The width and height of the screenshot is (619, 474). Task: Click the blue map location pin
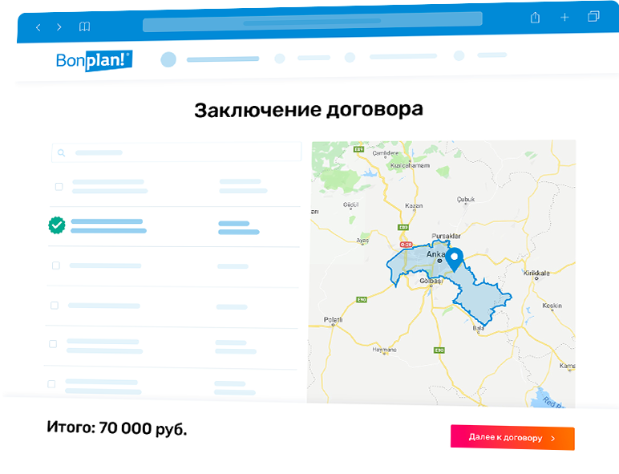(454, 258)
